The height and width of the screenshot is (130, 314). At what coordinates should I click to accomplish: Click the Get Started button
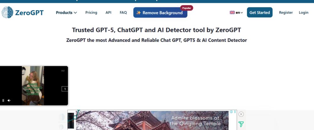click(x=260, y=13)
